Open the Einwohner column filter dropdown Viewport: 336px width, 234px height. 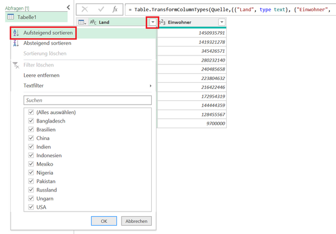click(x=222, y=22)
